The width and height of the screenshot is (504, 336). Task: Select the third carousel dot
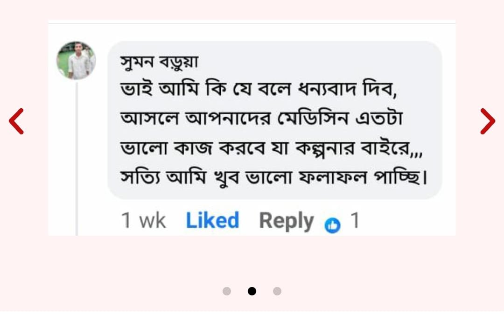click(277, 291)
